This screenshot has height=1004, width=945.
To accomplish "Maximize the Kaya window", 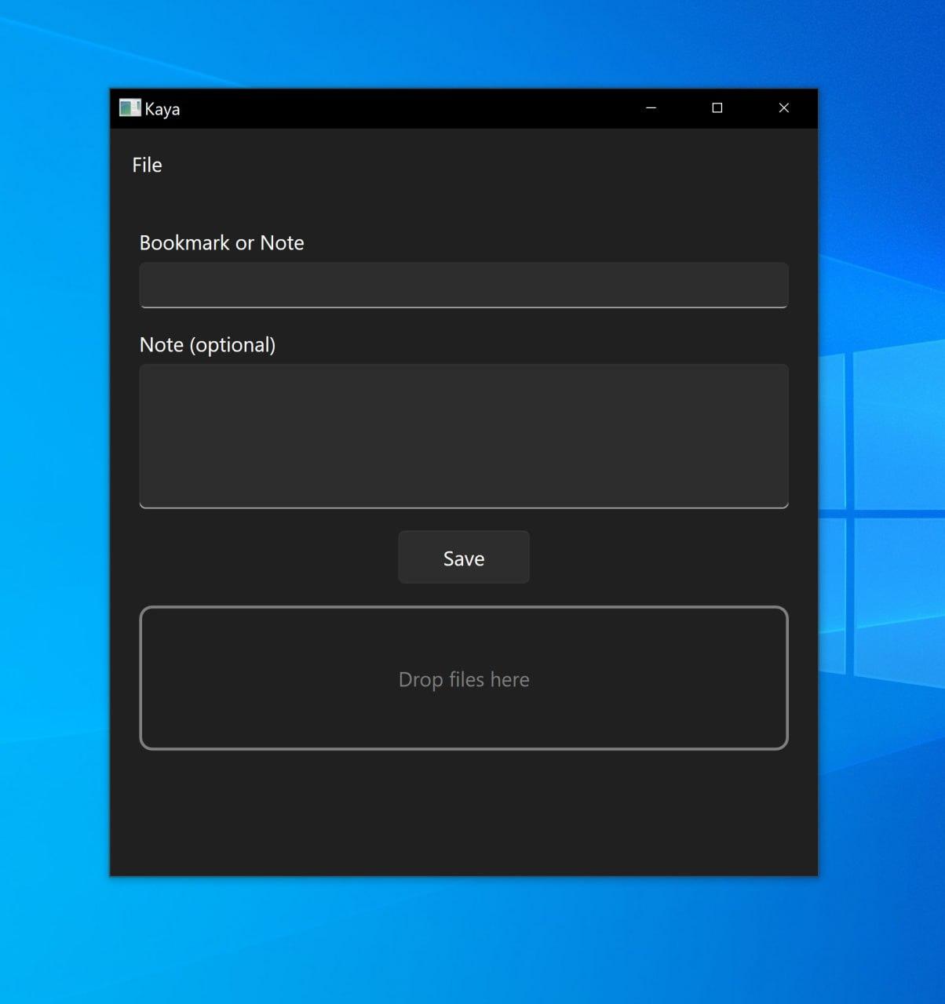I will point(717,108).
